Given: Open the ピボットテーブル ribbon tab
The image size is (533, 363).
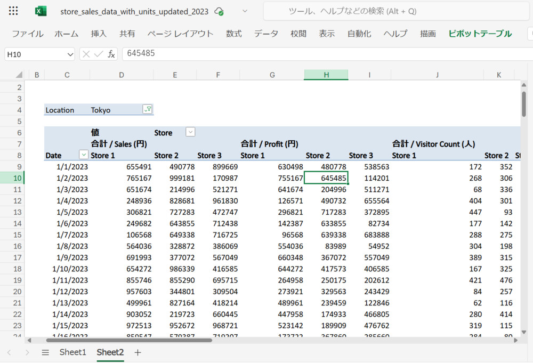Looking at the screenshot, I should tap(480, 34).
